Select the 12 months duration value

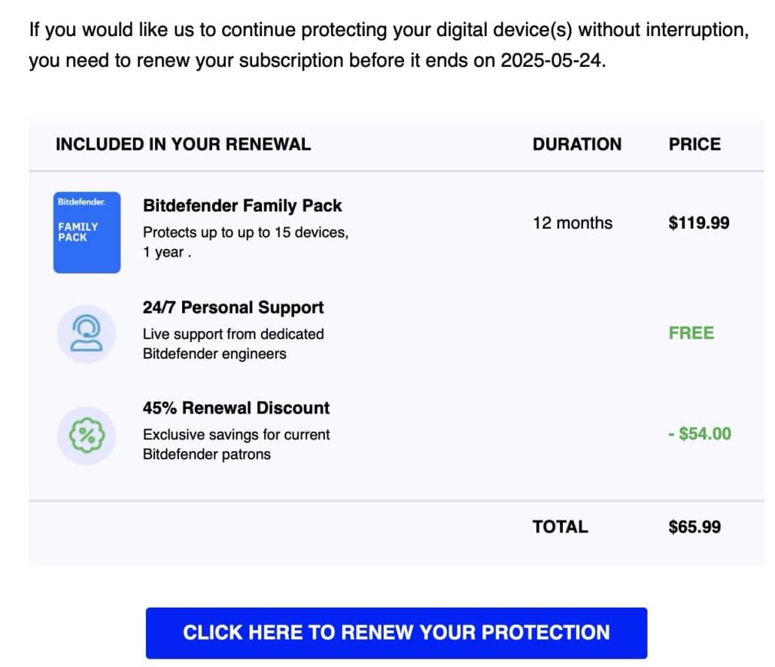[x=573, y=223]
